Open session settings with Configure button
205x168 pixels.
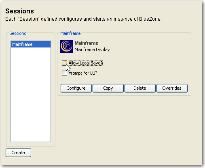click(76, 88)
